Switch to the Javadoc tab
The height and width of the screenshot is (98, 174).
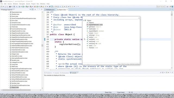pos(56,73)
